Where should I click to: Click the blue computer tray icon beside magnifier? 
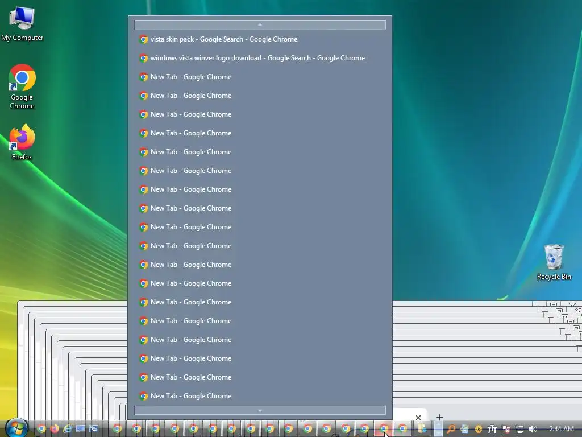tap(465, 429)
